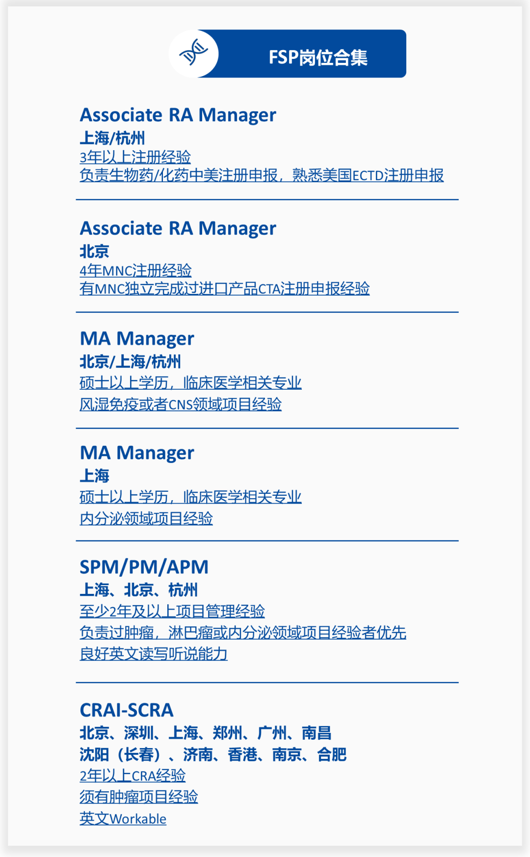This screenshot has width=530, height=857.
Task: Open the 良好英文读写听说能力 link
Action: (154, 654)
